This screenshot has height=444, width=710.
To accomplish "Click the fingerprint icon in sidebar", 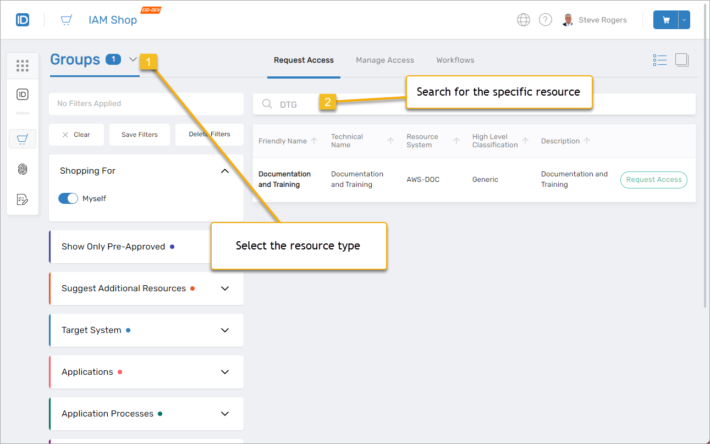I will coord(23,169).
